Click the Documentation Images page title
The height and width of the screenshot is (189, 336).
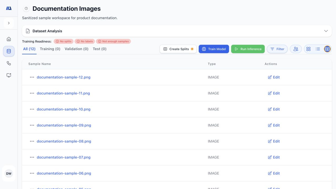click(x=67, y=9)
